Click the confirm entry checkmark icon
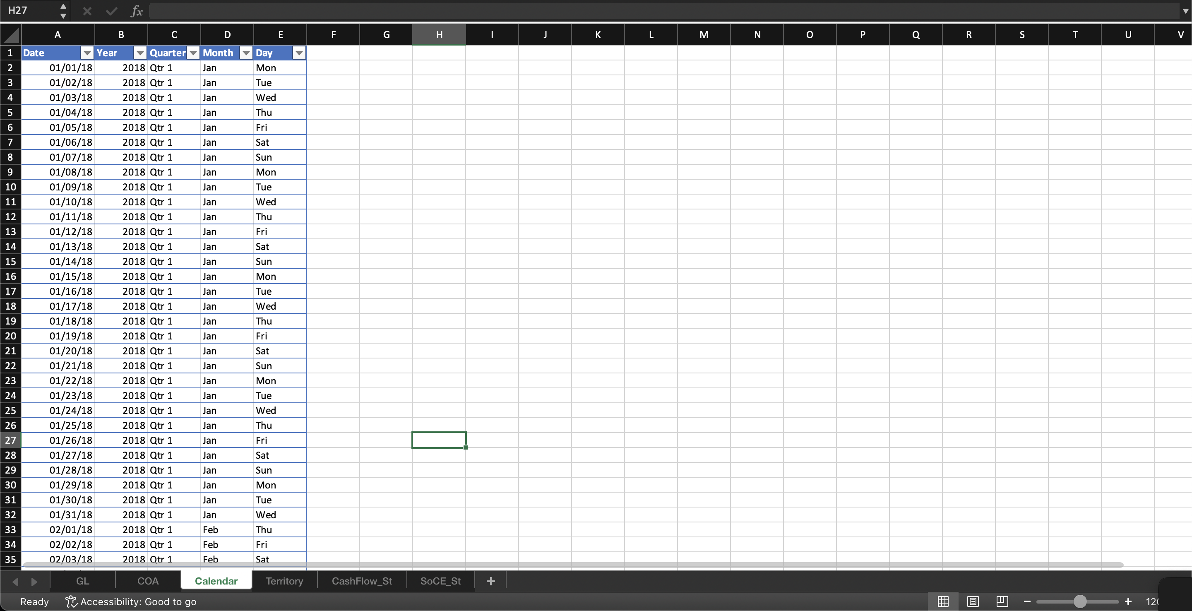The width and height of the screenshot is (1192, 611). tap(111, 11)
